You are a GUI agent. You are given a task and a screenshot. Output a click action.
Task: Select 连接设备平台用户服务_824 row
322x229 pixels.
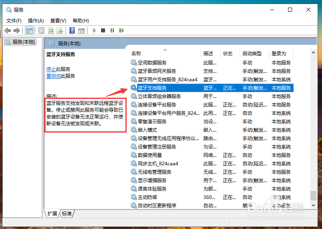tap(212, 113)
